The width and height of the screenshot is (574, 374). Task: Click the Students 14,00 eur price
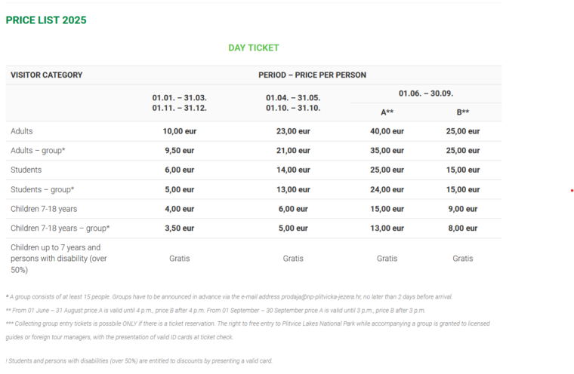point(293,170)
